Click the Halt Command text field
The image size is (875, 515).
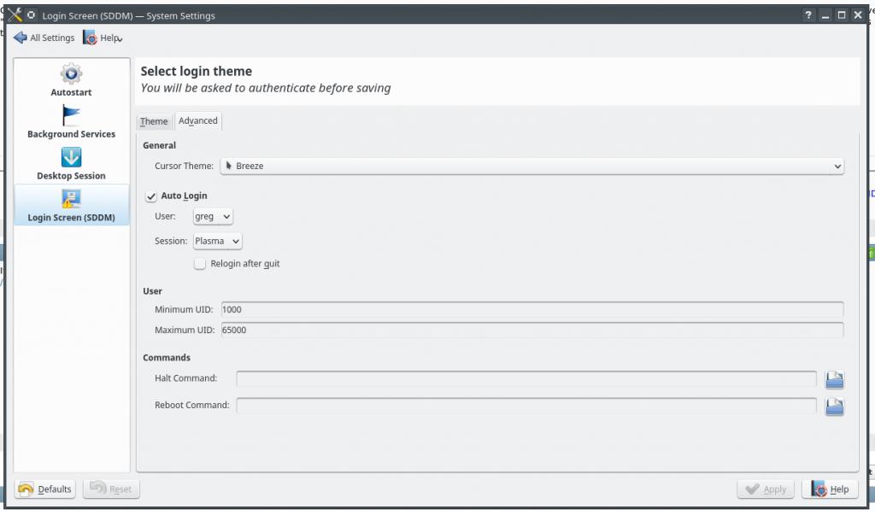point(526,378)
